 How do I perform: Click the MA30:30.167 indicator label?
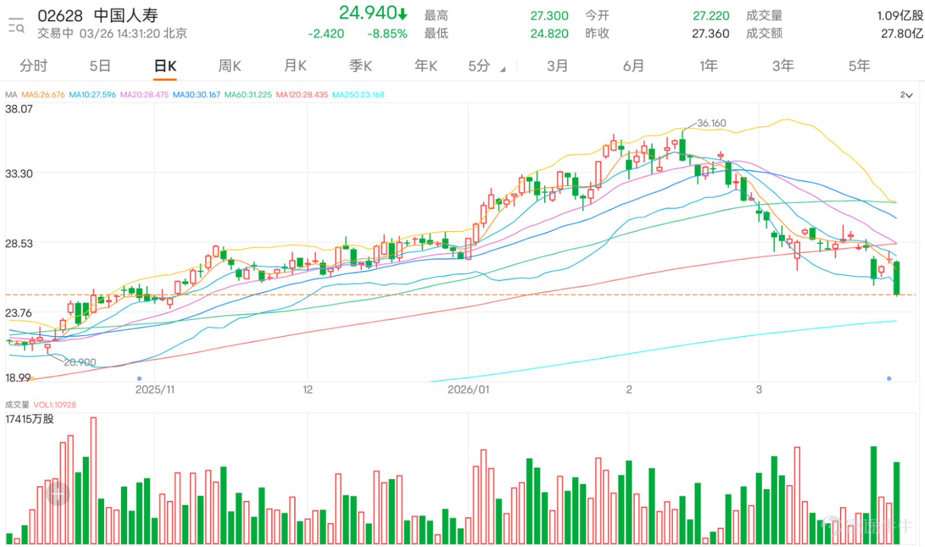(x=197, y=95)
